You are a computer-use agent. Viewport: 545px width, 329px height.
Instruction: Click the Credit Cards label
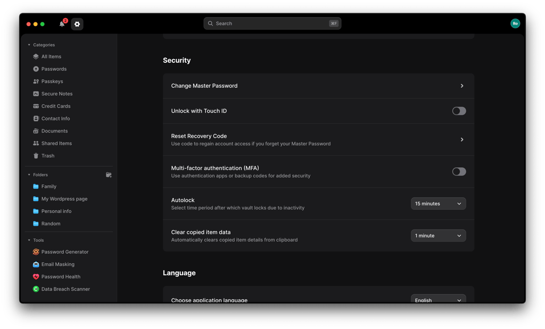click(56, 106)
